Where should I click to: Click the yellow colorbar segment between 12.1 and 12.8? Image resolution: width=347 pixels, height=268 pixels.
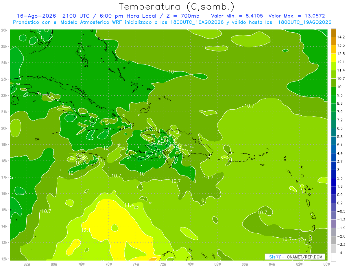333,58
